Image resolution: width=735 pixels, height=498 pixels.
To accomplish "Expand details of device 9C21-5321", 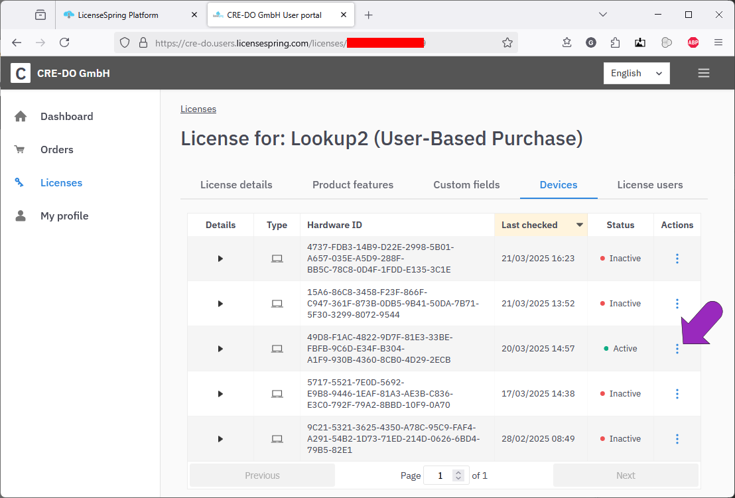I will click(220, 439).
